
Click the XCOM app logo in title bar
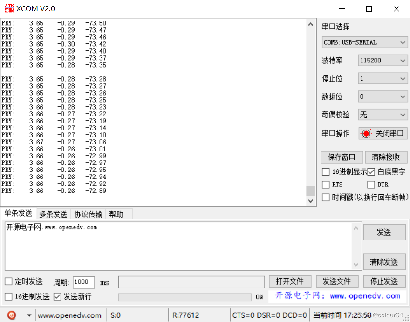(x=9, y=8)
